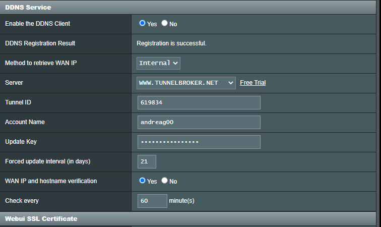Select No for Enable the DDNS Client

pos(164,23)
